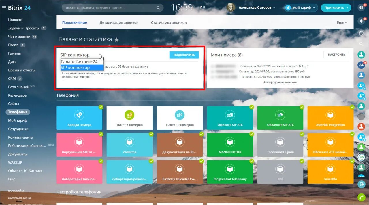Viewport: 369px width, 205px height.
Task: Click the green phone call icon in right panel
Action: point(361,197)
